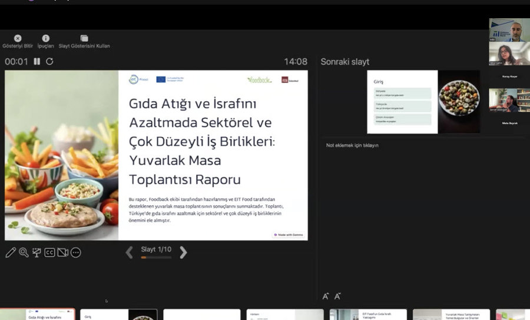Toggle the camera icon off

[x=62, y=252]
